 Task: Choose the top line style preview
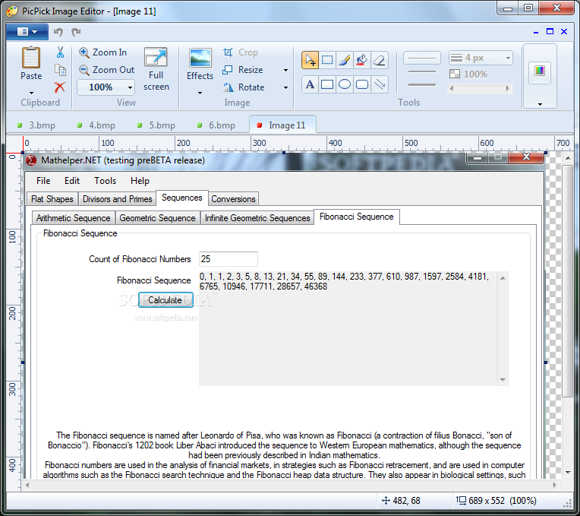click(421, 58)
